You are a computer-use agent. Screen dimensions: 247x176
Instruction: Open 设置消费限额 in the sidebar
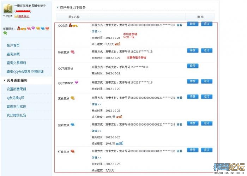(x=16, y=89)
